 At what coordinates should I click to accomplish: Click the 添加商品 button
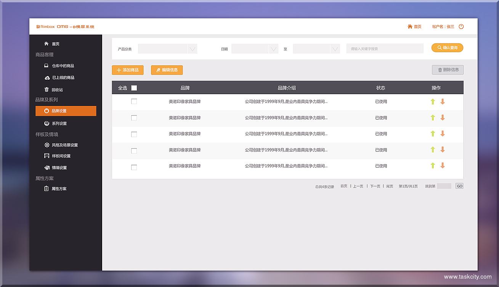[x=128, y=70]
